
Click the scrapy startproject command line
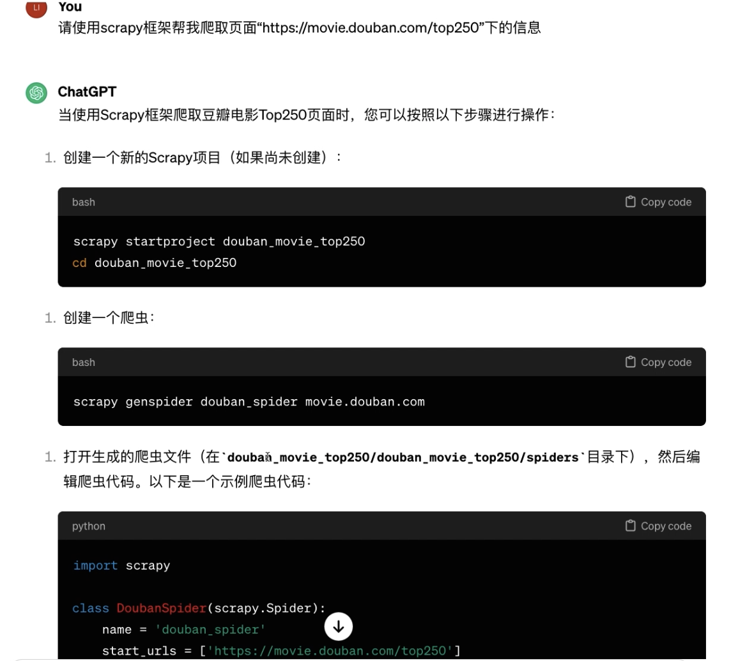pos(219,241)
